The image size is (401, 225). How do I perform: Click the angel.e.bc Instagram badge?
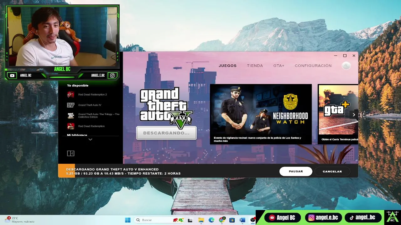pos(323,217)
